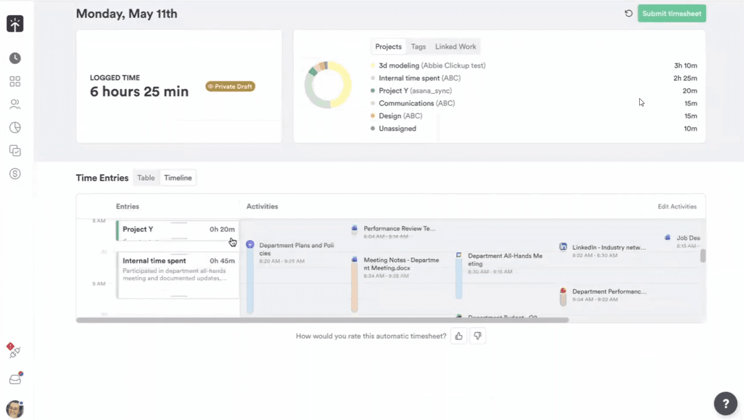The image size is (744, 420).
Task: Select Internal time spent (ABC) project row
Action: (534, 78)
